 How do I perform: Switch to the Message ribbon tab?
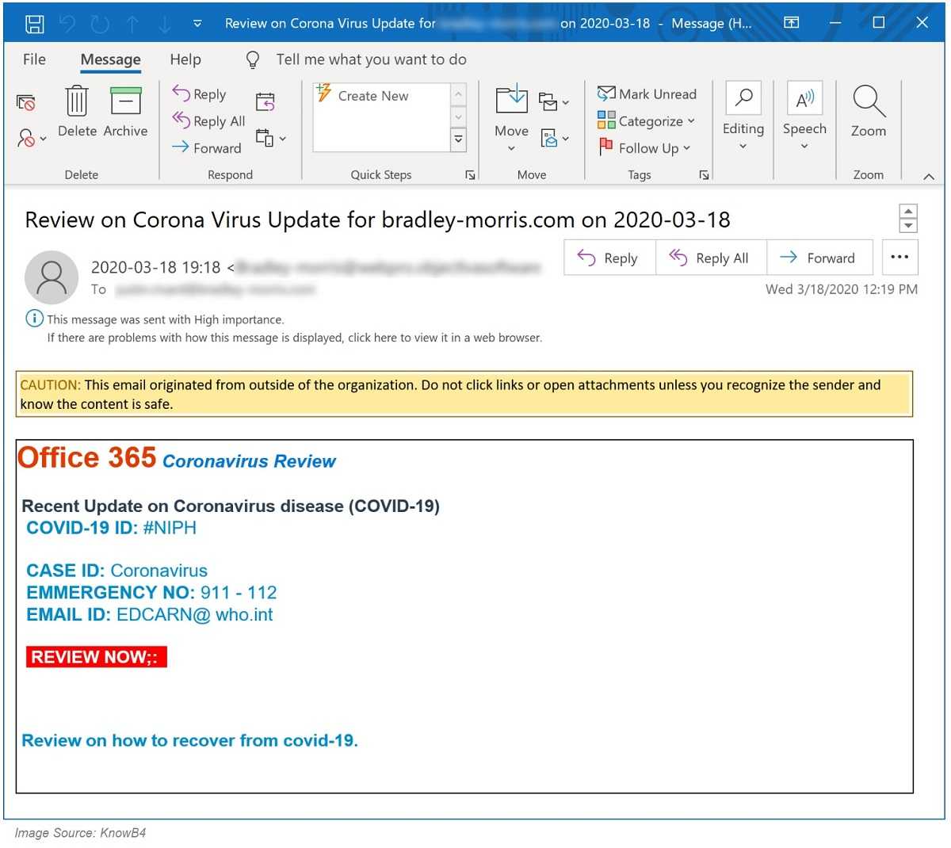[110, 59]
